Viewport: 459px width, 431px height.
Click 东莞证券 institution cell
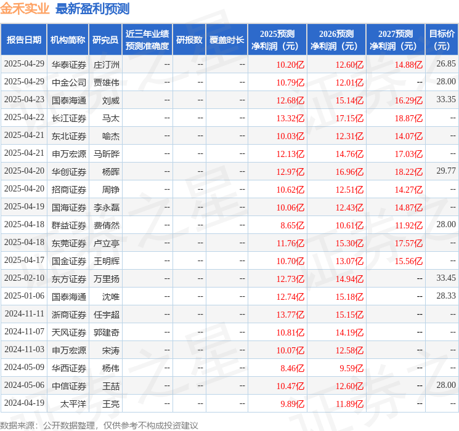[69, 243]
